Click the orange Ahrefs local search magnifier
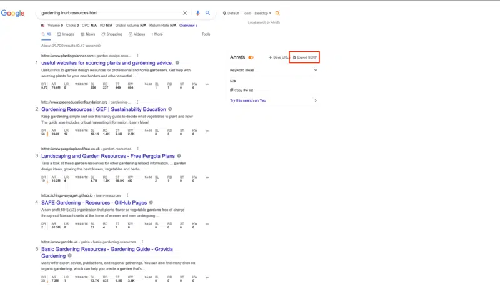The height and width of the screenshot is (289, 500). click(x=277, y=13)
